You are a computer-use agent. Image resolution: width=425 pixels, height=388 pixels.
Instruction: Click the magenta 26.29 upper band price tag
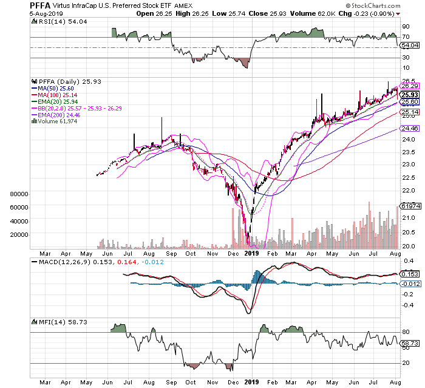[x=410, y=86]
